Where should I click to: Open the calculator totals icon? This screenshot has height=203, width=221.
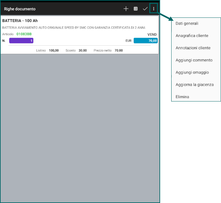coord(136,9)
